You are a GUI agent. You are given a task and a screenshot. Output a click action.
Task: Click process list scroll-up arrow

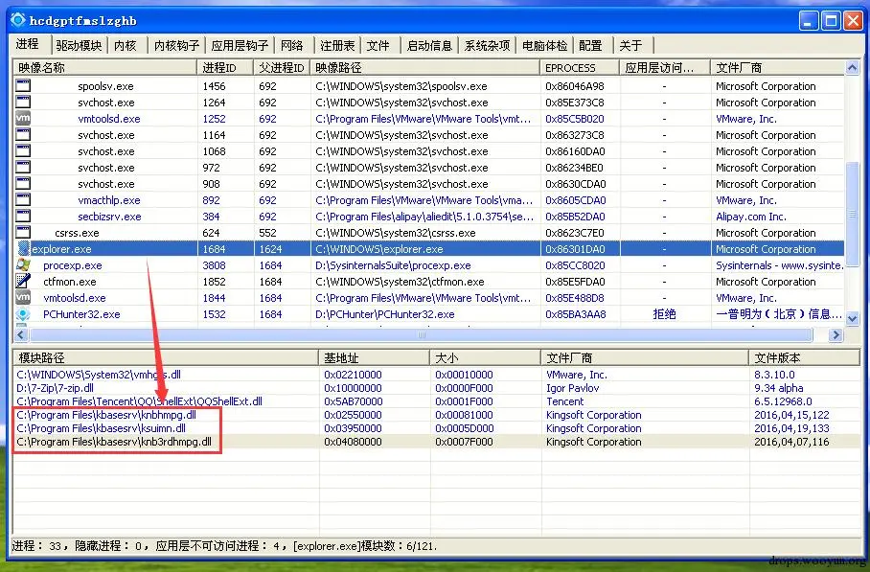[852, 67]
